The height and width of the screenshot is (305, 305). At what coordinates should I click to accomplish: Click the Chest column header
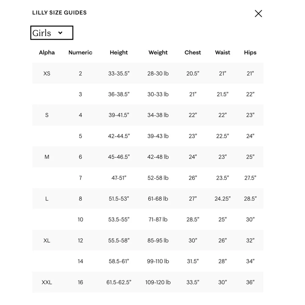(193, 52)
